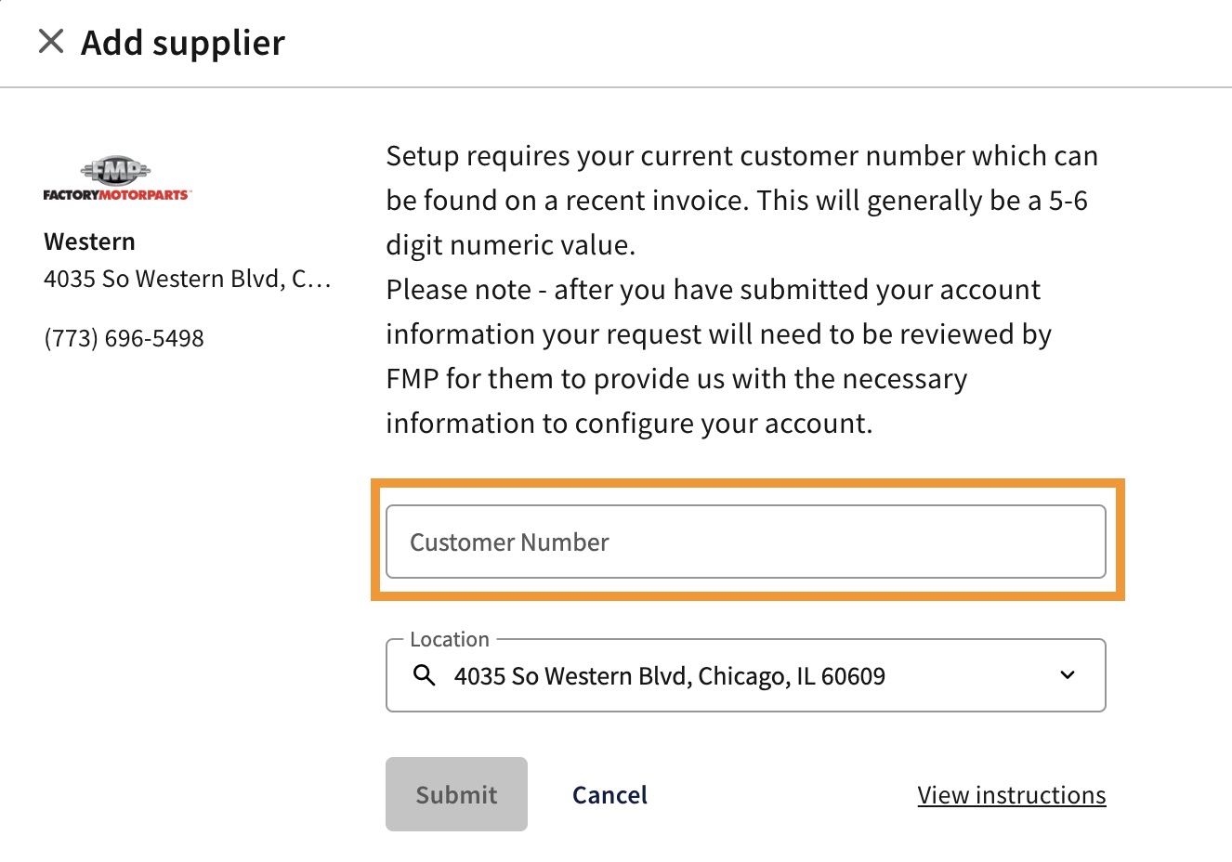Open the View instructions link
The height and width of the screenshot is (862, 1232).
coord(1011,795)
